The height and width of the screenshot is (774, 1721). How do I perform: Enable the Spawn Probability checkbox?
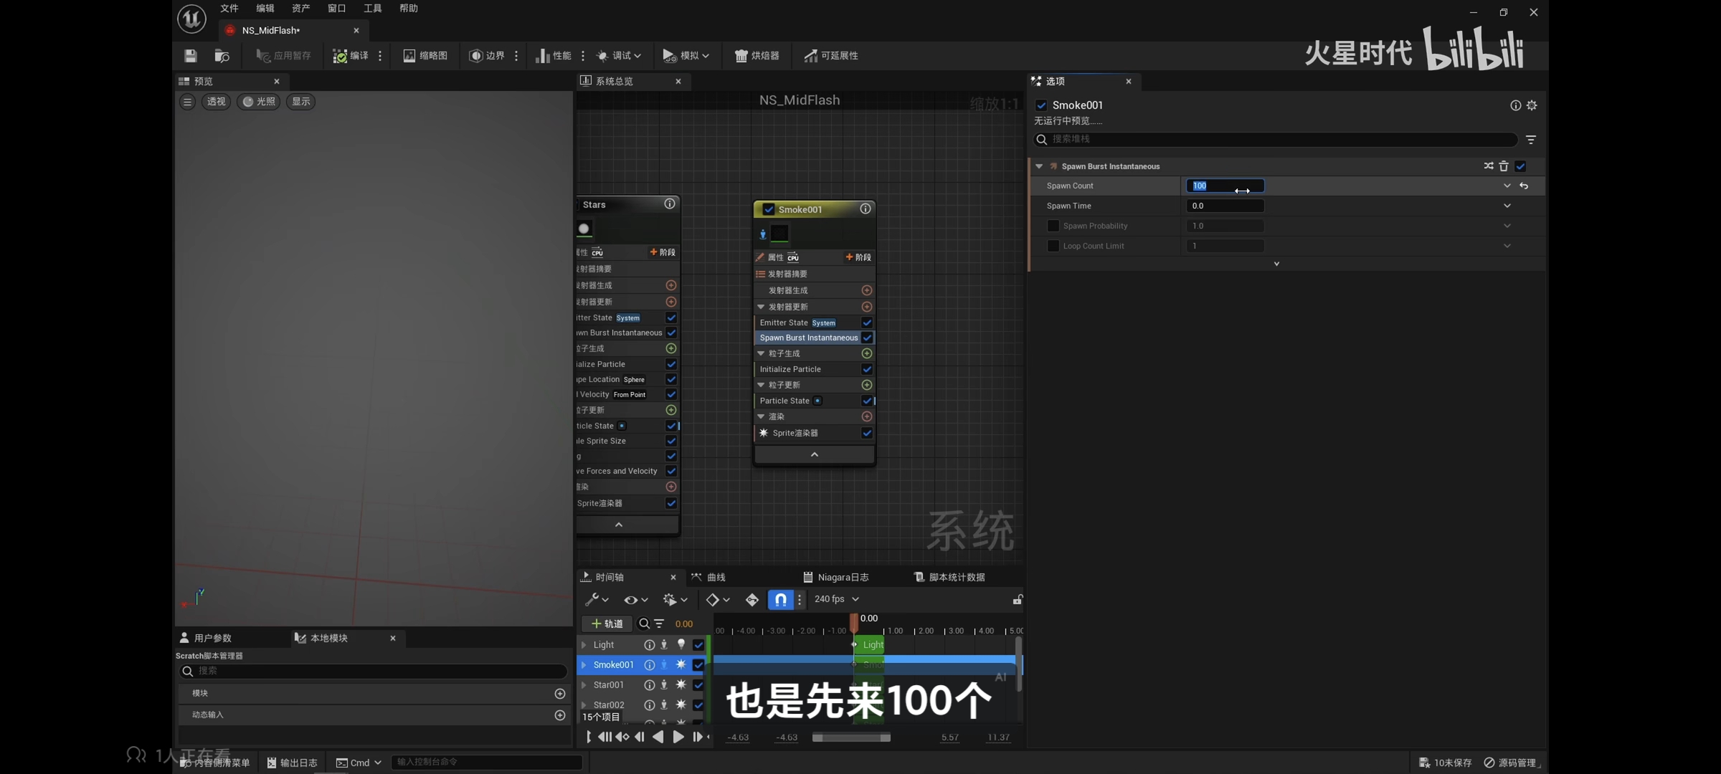coord(1053,226)
